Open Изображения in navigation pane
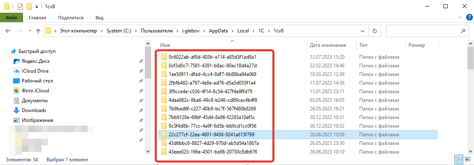The image size is (474, 165). pyautogui.click(x=37, y=120)
